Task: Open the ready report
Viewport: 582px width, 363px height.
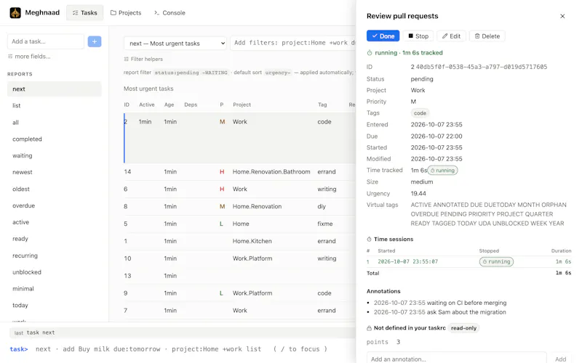Action: (54, 239)
